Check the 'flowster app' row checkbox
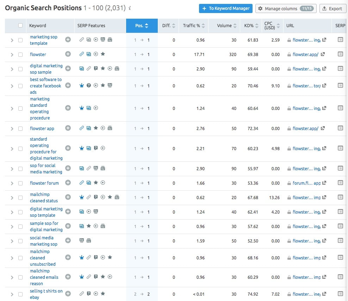348x301 pixels. (20, 129)
